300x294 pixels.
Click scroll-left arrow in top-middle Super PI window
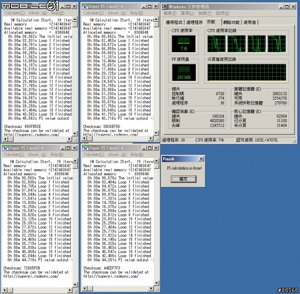point(85,138)
